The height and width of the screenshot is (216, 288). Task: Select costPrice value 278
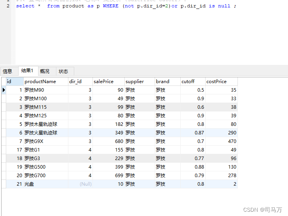(221, 176)
